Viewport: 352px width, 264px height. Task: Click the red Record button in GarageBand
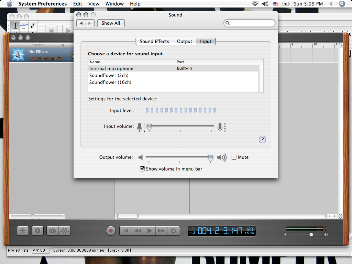pyautogui.click(x=111, y=231)
